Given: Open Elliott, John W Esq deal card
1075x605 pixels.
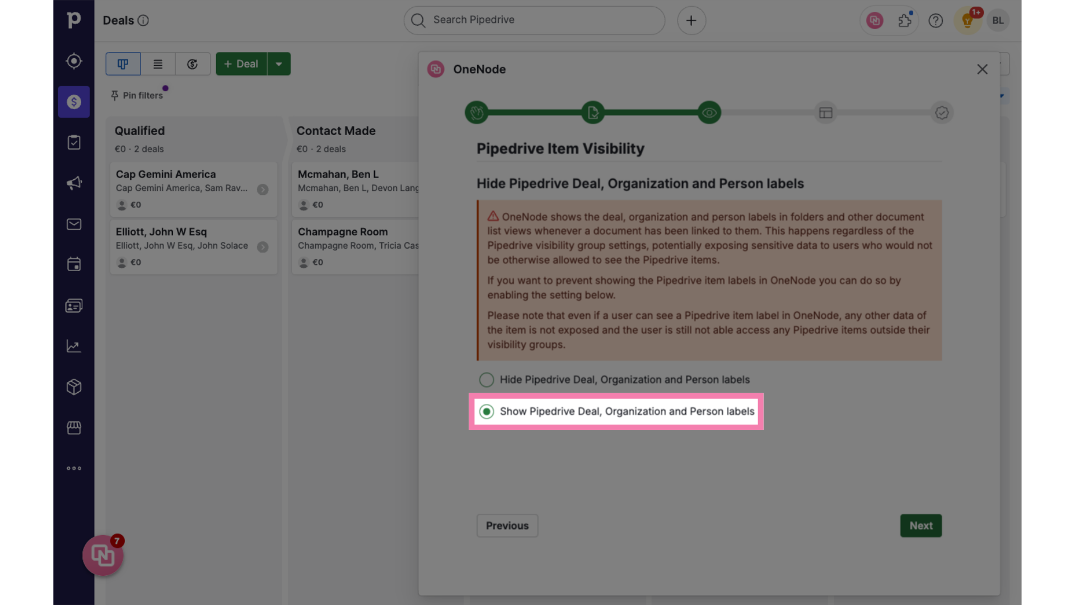Looking at the screenshot, I should (194, 246).
